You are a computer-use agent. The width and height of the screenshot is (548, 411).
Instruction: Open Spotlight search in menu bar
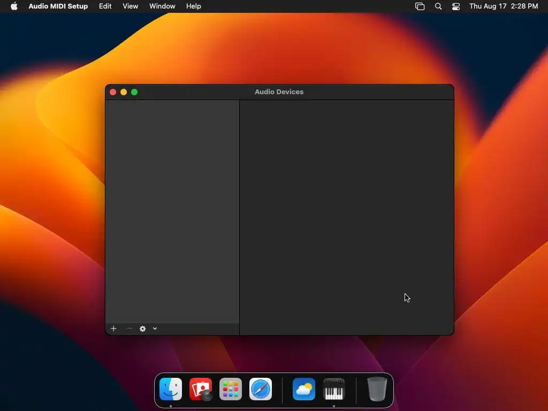(438, 6)
